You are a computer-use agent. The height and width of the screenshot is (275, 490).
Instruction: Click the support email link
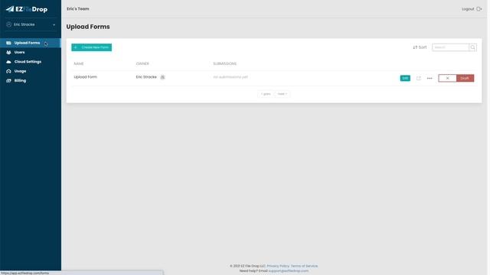tap(289, 271)
